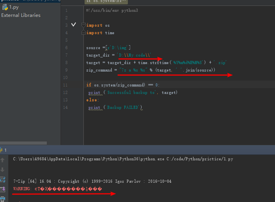Click on 'import time' statement
The image size is (275, 202).
click(100, 33)
